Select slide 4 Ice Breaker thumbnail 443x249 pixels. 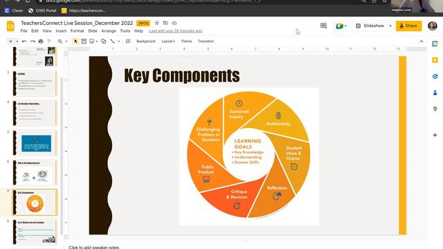click(35, 113)
